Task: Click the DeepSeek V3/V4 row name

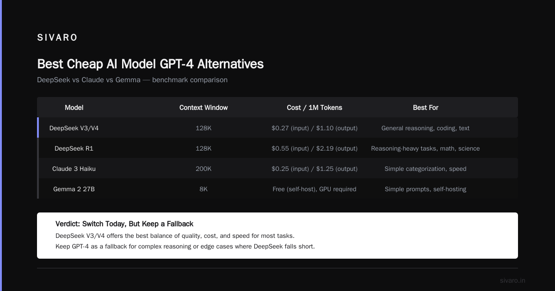Action: pos(74,128)
